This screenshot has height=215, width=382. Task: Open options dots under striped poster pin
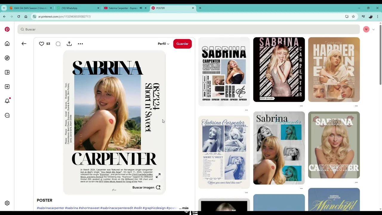pos(301,106)
